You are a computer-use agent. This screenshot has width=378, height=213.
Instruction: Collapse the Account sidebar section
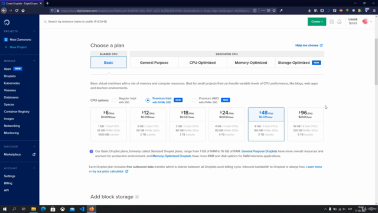34,168
